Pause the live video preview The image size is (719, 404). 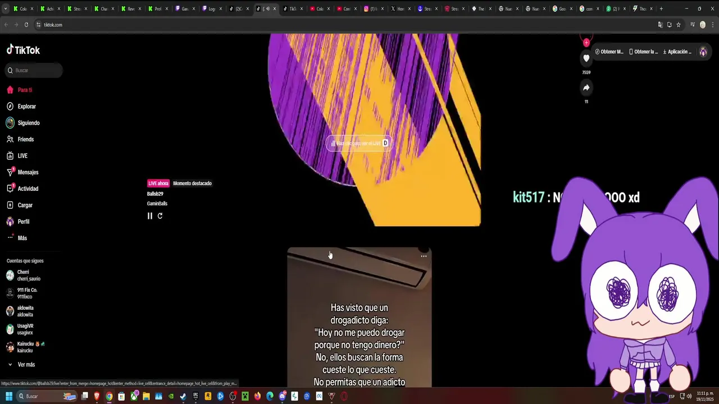150,216
